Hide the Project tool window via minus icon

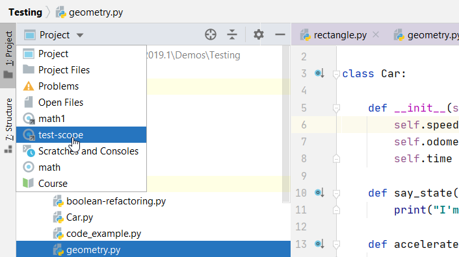(280, 35)
